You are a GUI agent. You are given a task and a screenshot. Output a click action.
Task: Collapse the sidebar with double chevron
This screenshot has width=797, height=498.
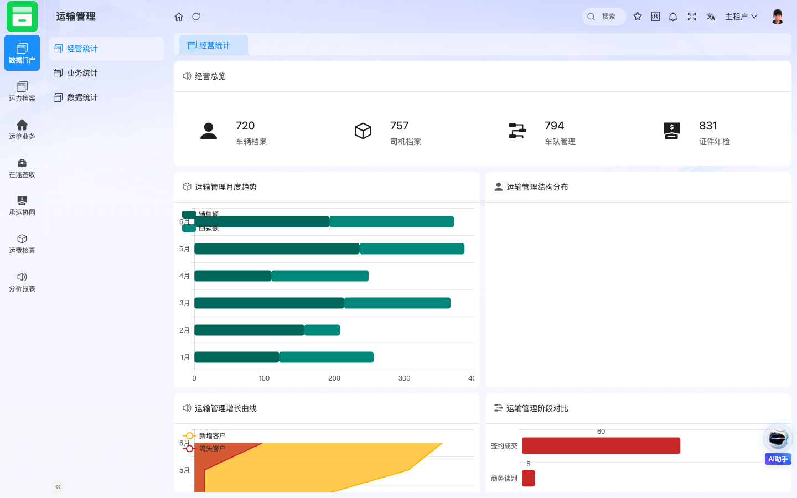pos(58,487)
